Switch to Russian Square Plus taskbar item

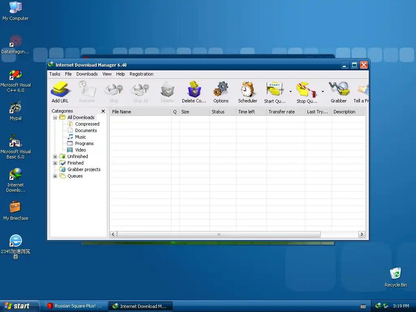75,306
